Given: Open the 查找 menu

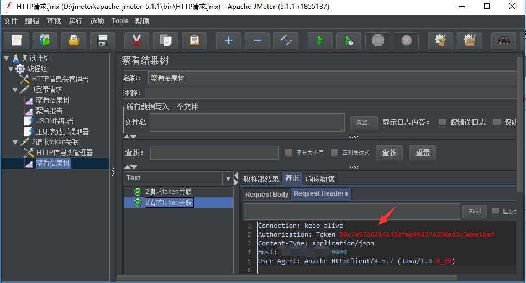Looking at the screenshot, I should coord(54,21).
